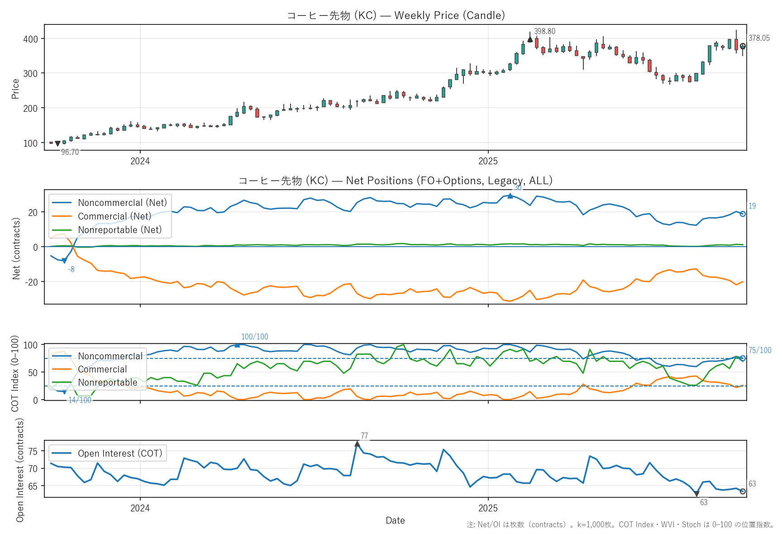The image size is (782, 534).
Task: Select the latest price circle marker at 378.05
Action: pyautogui.click(x=743, y=46)
